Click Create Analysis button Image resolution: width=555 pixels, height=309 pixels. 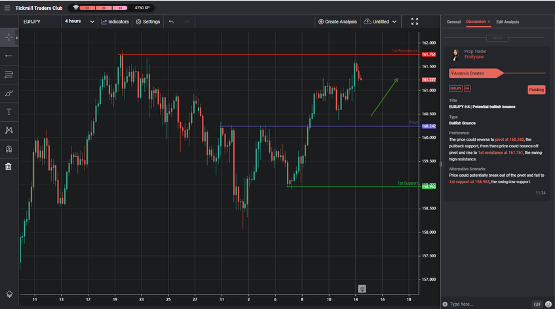[x=337, y=22]
